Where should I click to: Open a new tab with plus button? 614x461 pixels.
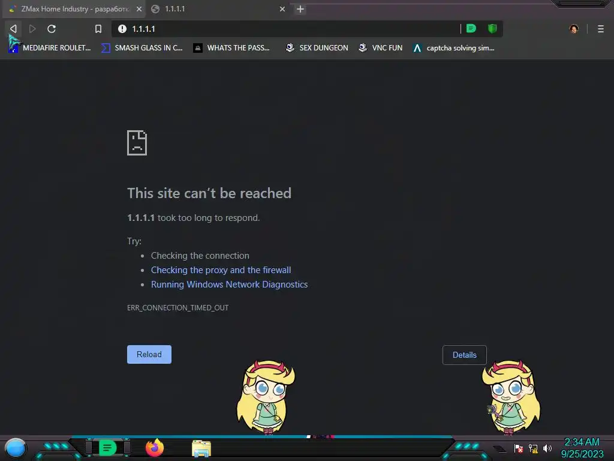(x=300, y=9)
